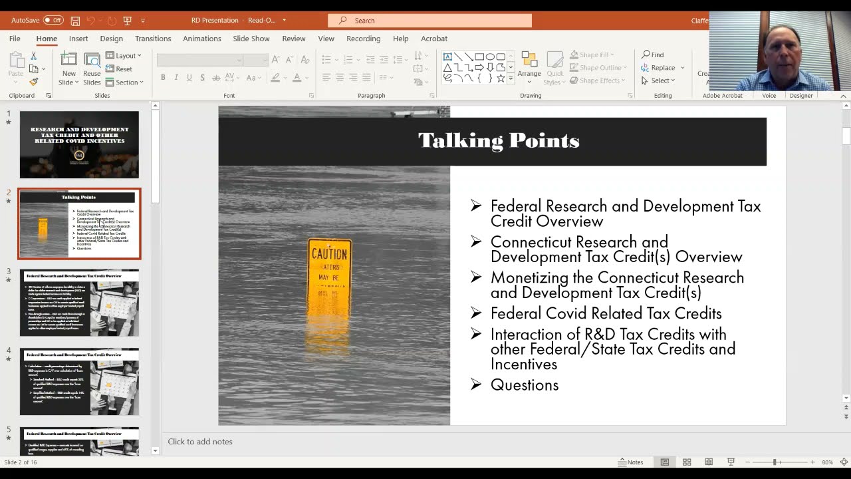This screenshot has height=479, width=851.
Task: Click Clear All Formatting icon
Action: point(305,60)
